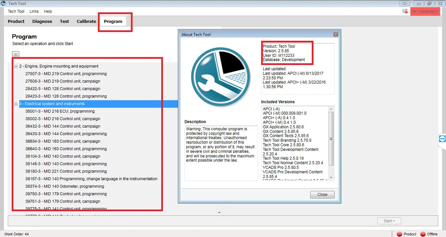
Task: Select 36432-3 MID 144 Control unit, campaign
Action: pos(63,126)
